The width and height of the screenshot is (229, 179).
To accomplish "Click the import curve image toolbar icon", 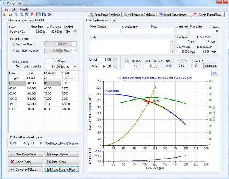I will point(27,15).
